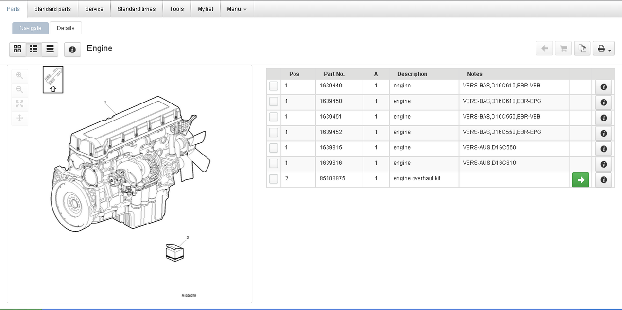Tick checkbox for part 85108975
622x310 pixels.
274,179
